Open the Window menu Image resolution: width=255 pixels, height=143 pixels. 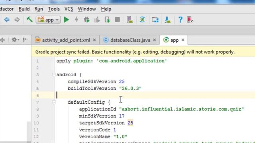[87, 9]
